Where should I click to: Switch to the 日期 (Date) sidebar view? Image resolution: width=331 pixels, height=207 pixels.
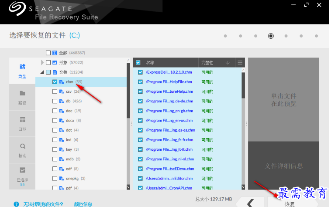22,124
